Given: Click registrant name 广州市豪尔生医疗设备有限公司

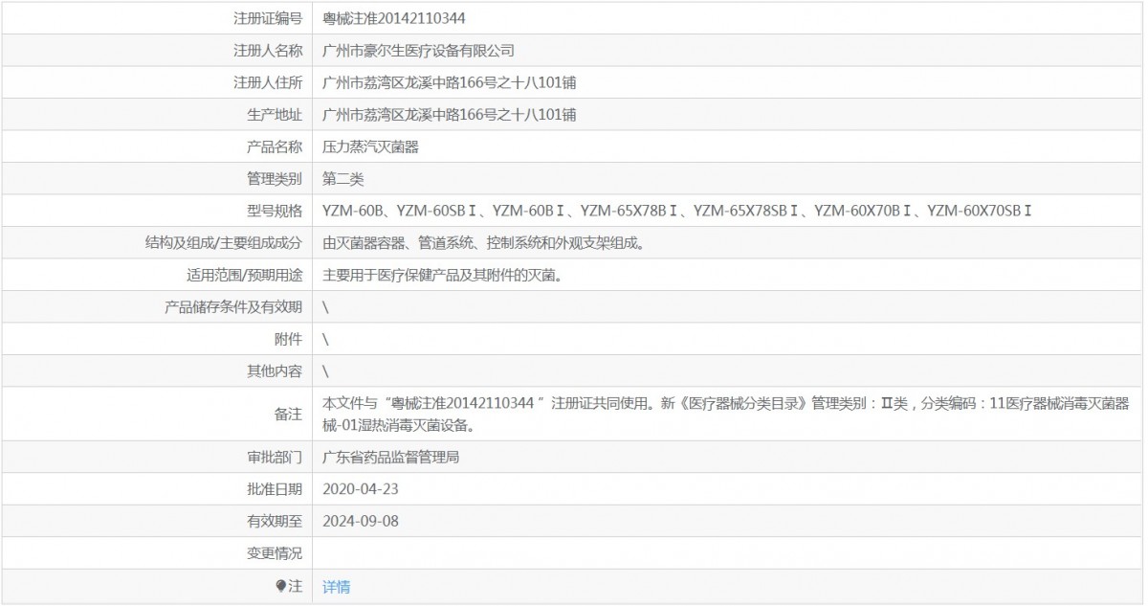Looking at the screenshot, I should [x=419, y=50].
